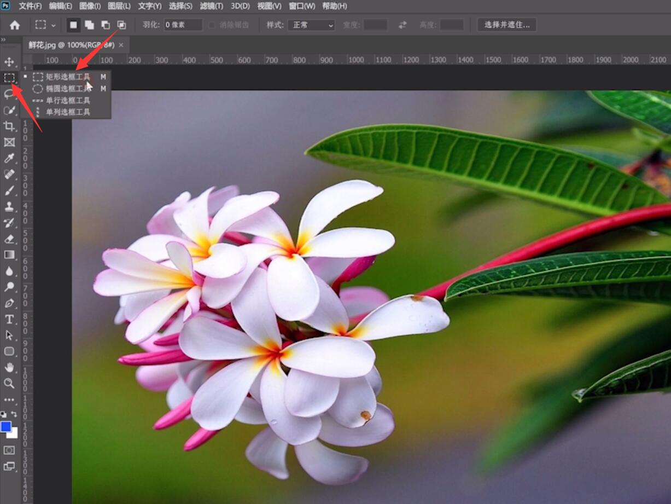The height and width of the screenshot is (504, 671).
Task: Select the Lasso tool
Action: coord(9,94)
